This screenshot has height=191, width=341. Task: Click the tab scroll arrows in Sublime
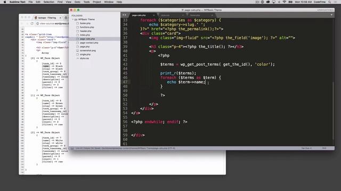coord(124,15)
